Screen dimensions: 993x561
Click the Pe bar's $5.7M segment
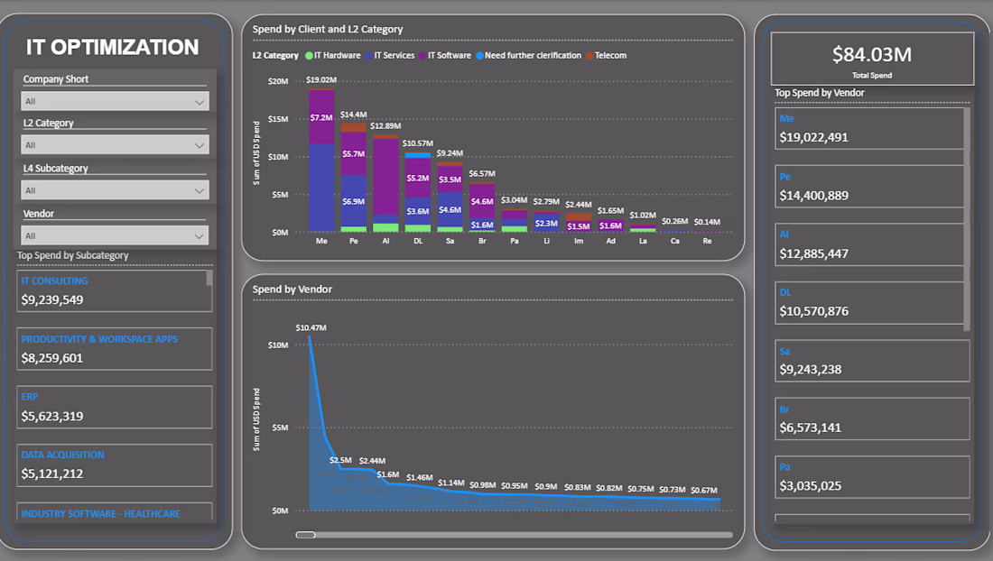click(353, 153)
